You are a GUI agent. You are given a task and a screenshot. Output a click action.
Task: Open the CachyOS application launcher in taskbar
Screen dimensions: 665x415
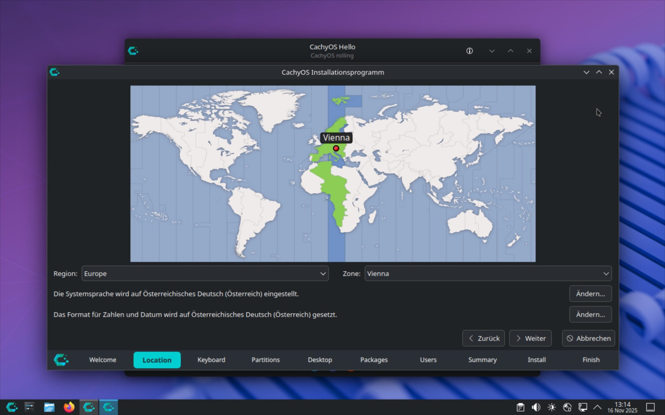pos(12,407)
